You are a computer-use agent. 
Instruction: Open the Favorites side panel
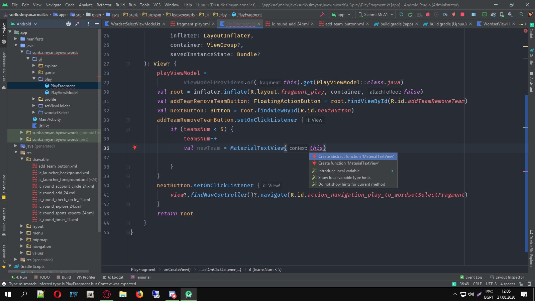click(4, 257)
